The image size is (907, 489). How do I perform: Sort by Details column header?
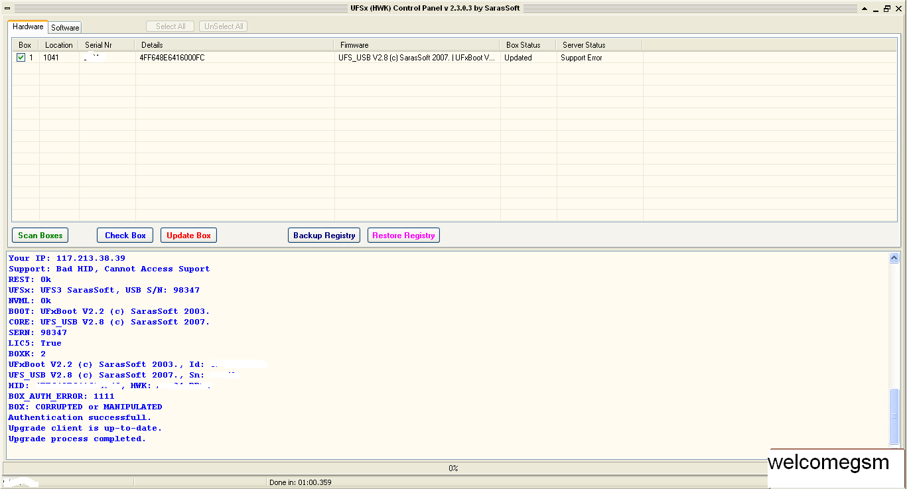235,45
